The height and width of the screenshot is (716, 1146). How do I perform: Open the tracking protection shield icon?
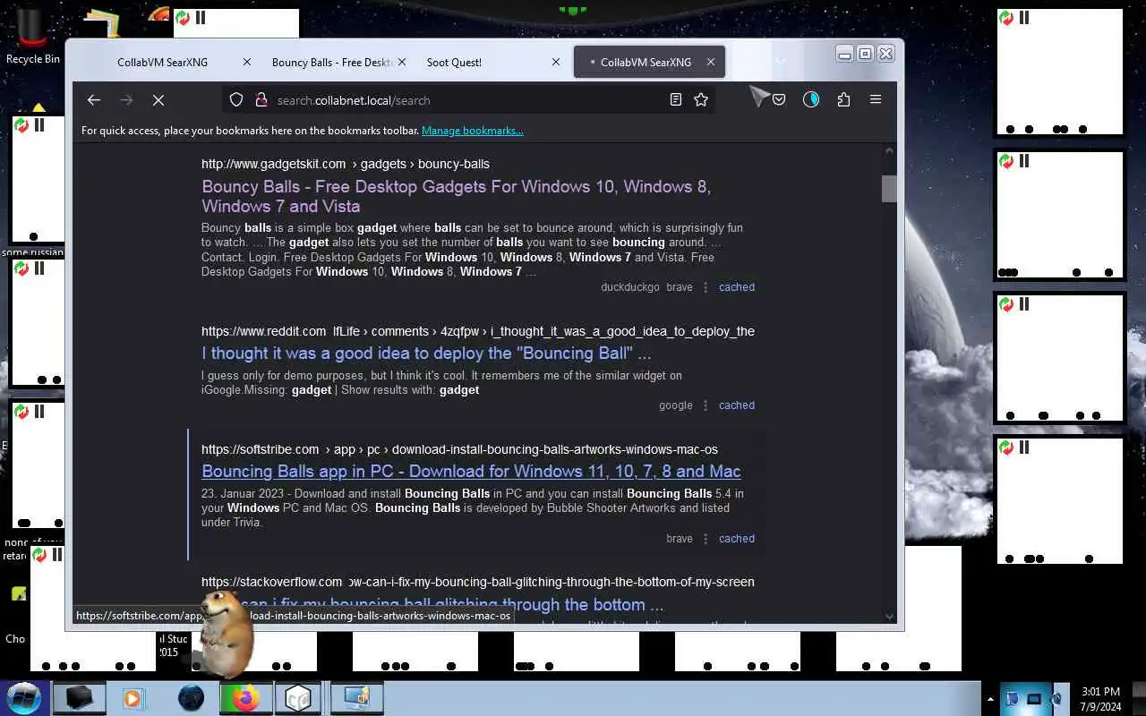coord(236,100)
